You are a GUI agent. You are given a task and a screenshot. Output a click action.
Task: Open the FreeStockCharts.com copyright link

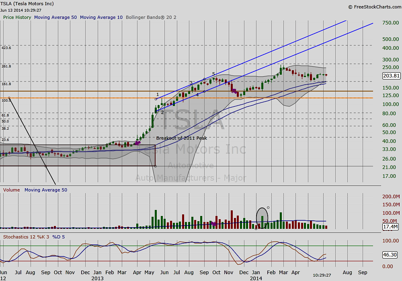pos(375,7)
